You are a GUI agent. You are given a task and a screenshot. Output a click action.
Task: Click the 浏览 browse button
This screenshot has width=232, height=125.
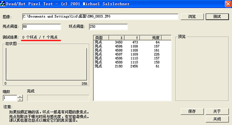[x=192, y=17]
